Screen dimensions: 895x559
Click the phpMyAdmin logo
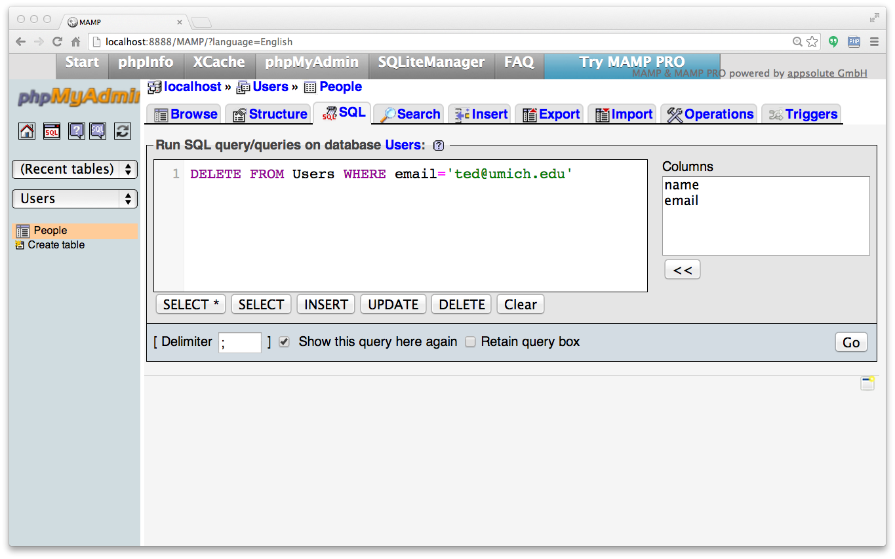(79, 98)
